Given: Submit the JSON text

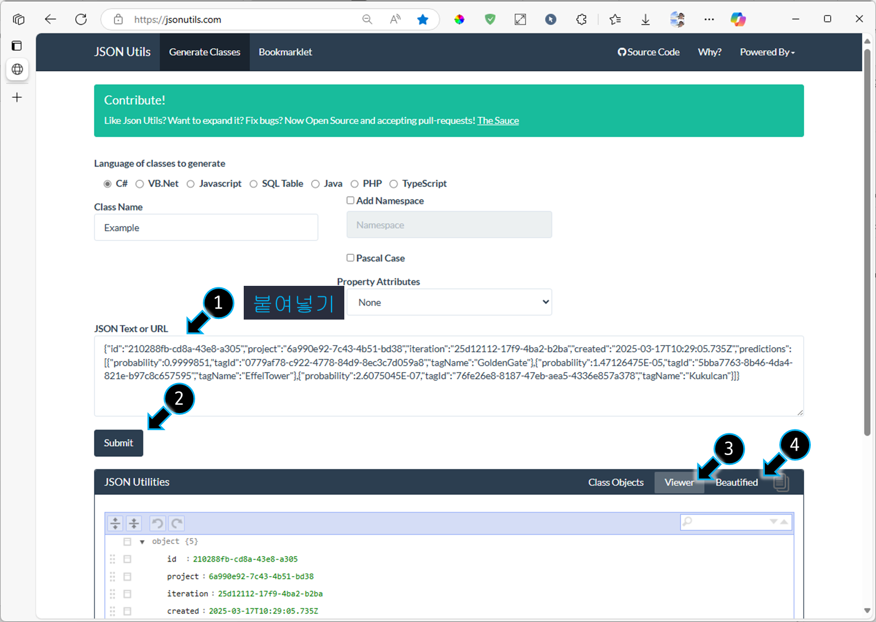Looking at the screenshot, I should (x=118, y=443).
